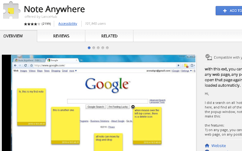Click the offered by LanceHub text
The image size is (242, 151).
[x=41, y=17]
